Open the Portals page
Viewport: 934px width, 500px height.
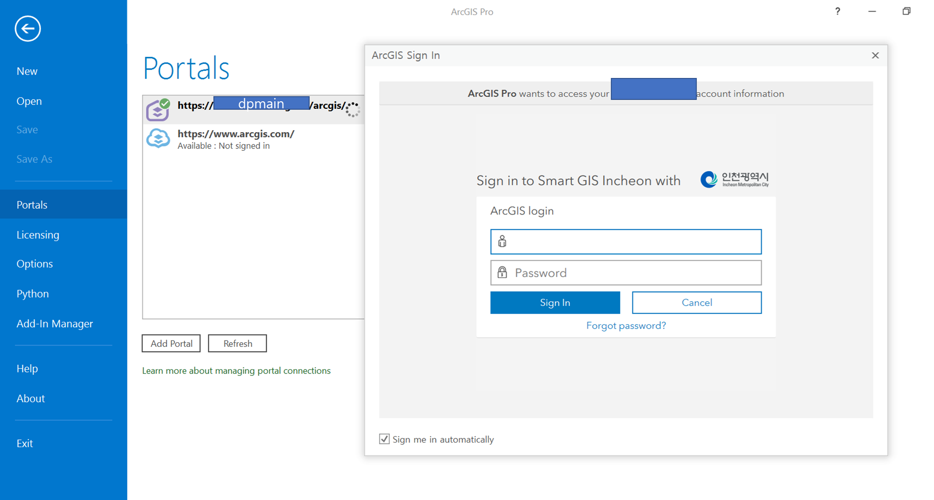tap(64, 204)
